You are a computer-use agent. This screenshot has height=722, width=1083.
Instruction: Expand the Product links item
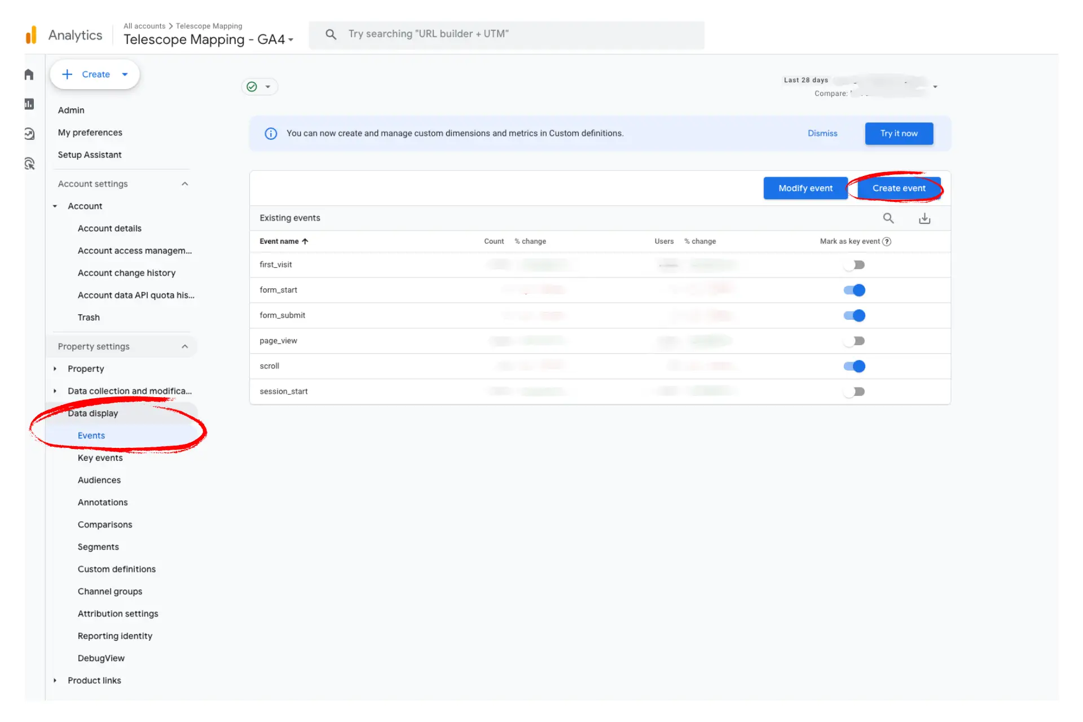click(x=55, y=681)
